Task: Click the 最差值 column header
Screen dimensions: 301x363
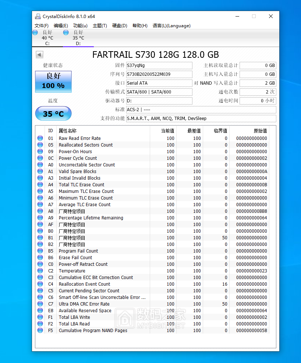Action: (x=194, y=131)
